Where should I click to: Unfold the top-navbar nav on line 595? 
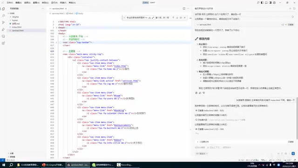(56, 42)
